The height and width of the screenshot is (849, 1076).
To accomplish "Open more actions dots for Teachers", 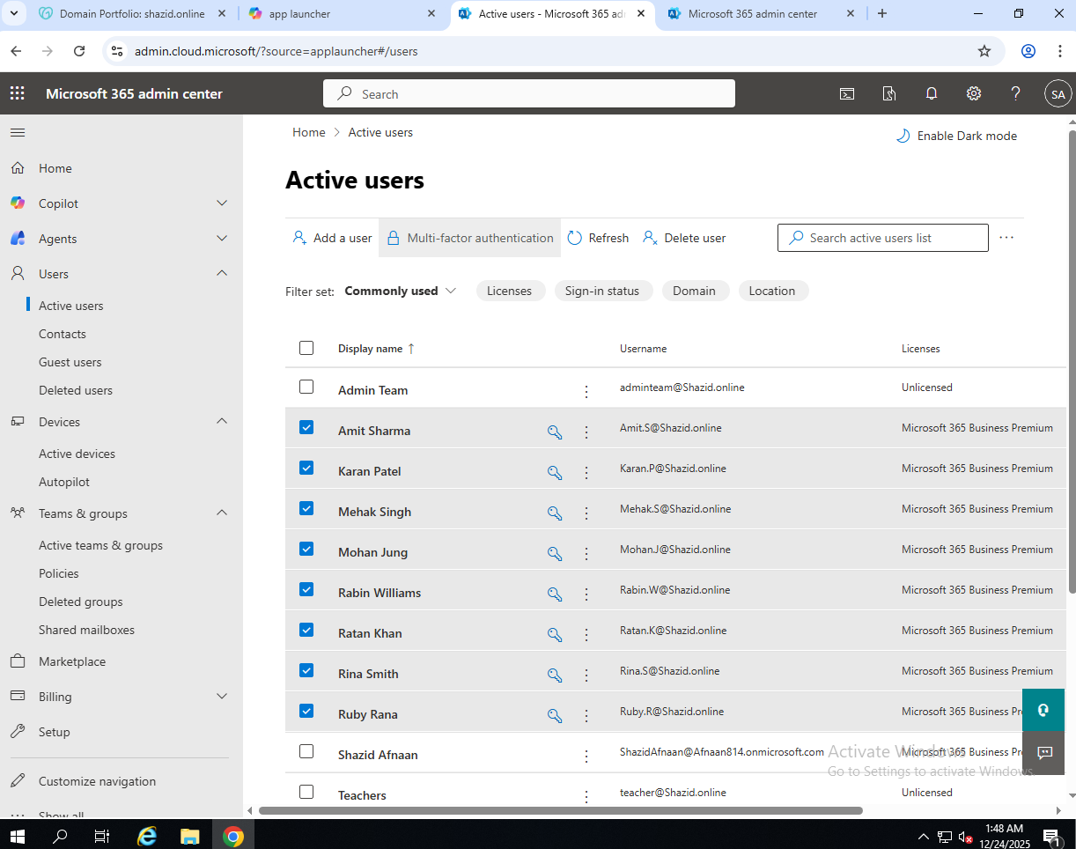I will [x=586, y=796].
